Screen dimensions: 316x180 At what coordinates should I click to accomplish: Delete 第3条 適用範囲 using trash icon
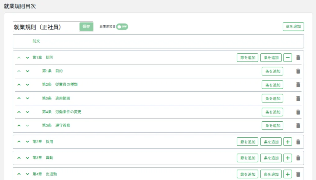298,98
